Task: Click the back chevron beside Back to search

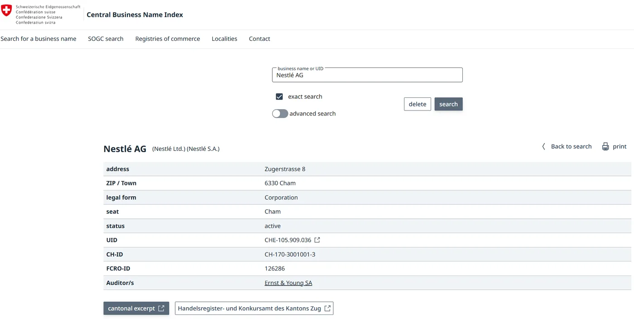Action: pyautogui.click(x=543, y=146)
